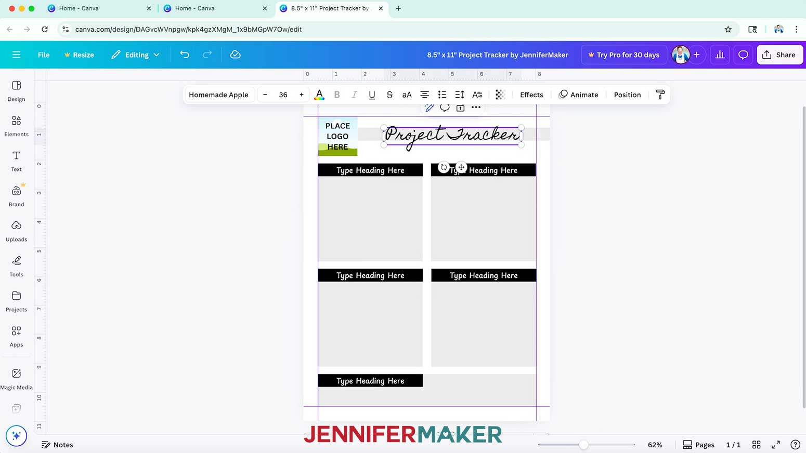The height and width of the screenshot is (453, 806).
Task: Open the grid view of pages
Action: (757, 445)
